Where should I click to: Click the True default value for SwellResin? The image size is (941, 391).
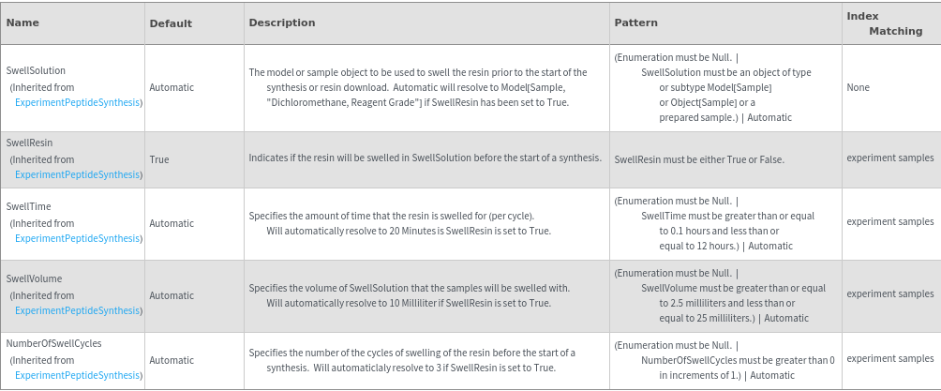pyautogui.click(x=159, y=159)
